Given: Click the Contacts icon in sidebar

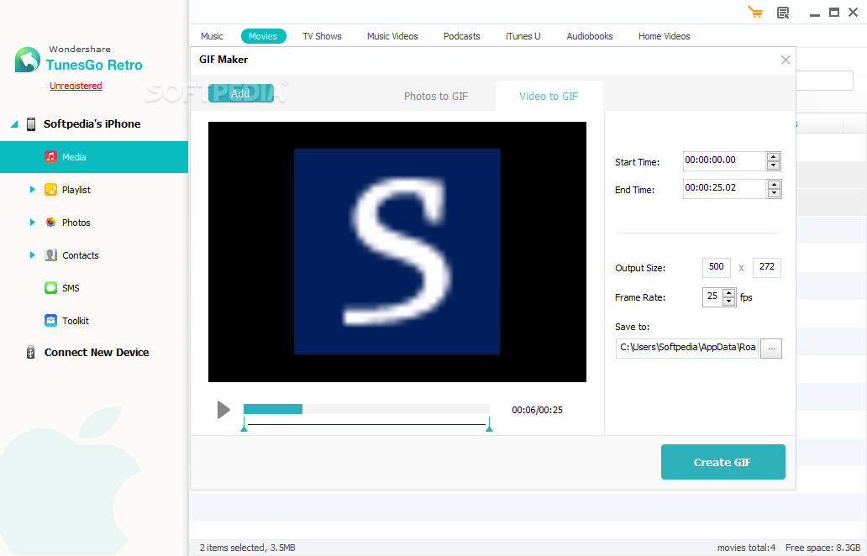Looking at the screenshot, I should (x=51, y=254).
